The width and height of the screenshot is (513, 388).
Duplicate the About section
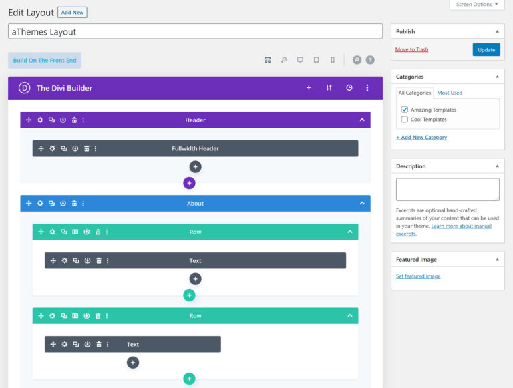(x=51, y=204)
